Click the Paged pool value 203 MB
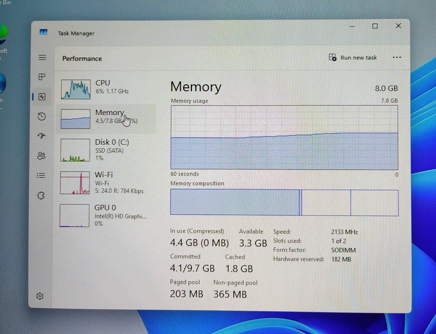This screenshot has width=436, height=334. [x=186, y=294]
